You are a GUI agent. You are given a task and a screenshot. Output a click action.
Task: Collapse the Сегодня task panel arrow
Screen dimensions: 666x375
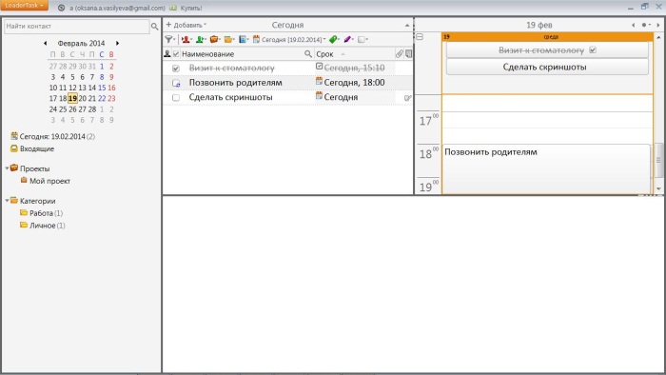pyautogui.click(x=407, y=26)
